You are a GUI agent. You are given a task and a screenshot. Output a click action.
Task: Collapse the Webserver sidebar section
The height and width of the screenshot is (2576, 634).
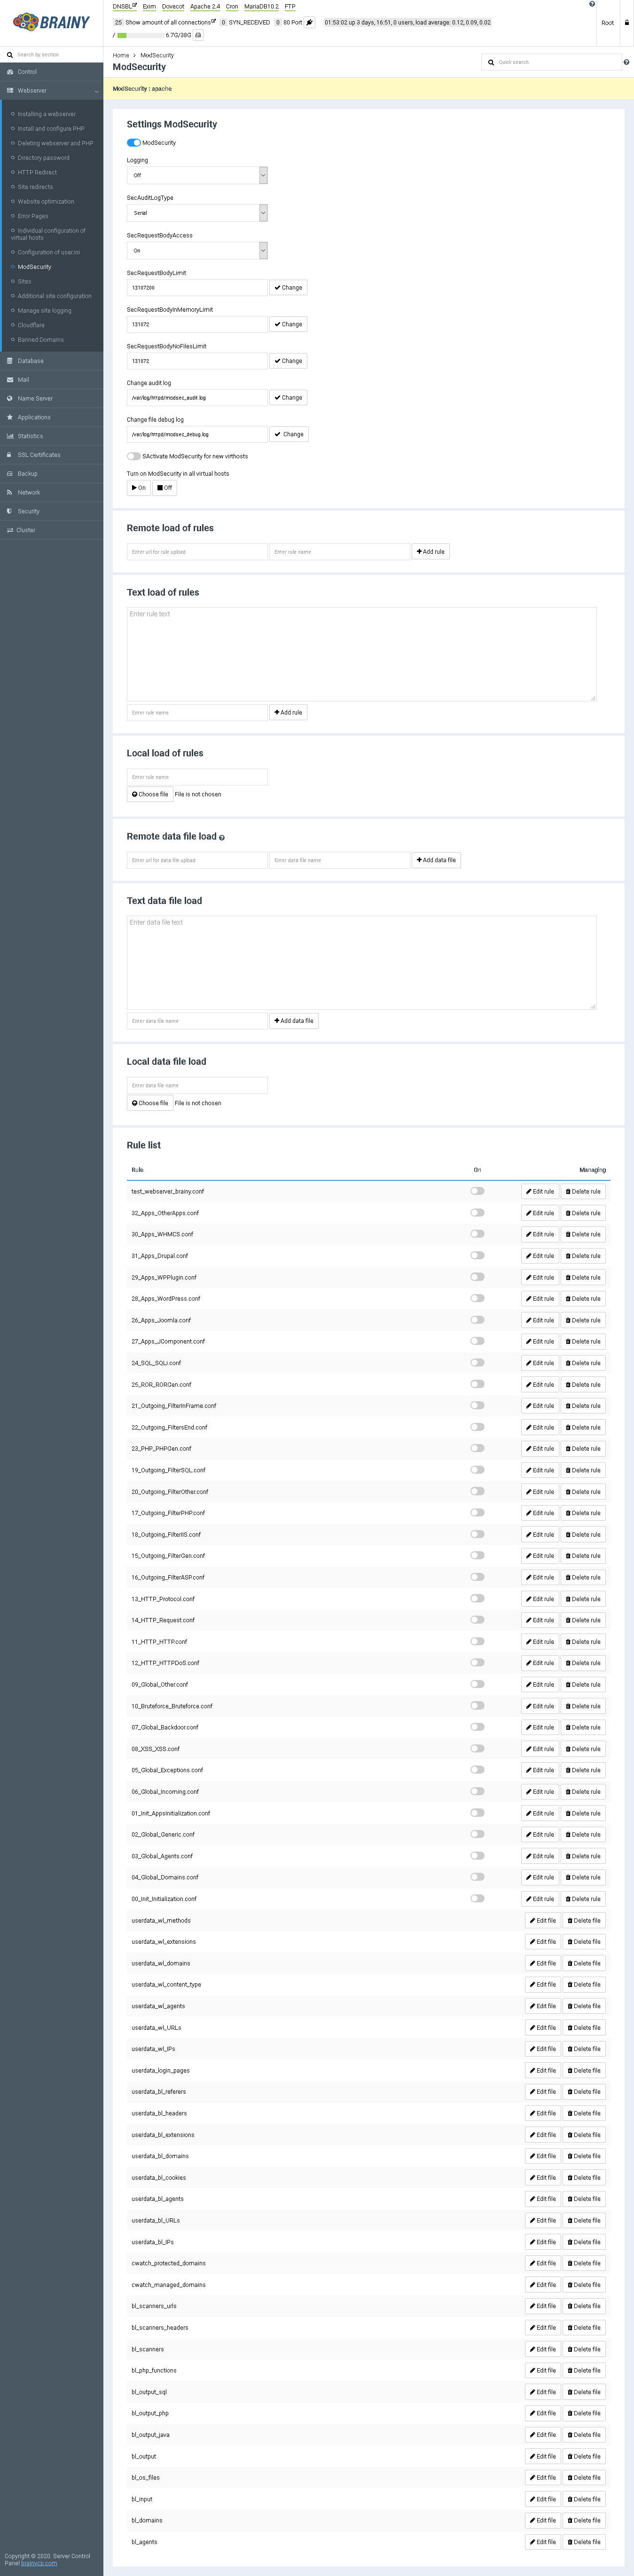51,91
